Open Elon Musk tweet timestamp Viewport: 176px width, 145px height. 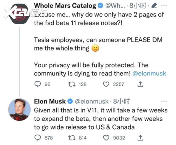[x=122, y=101]
